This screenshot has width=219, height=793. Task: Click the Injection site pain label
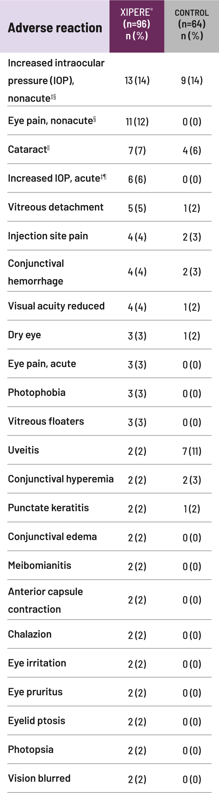point(48,236)
